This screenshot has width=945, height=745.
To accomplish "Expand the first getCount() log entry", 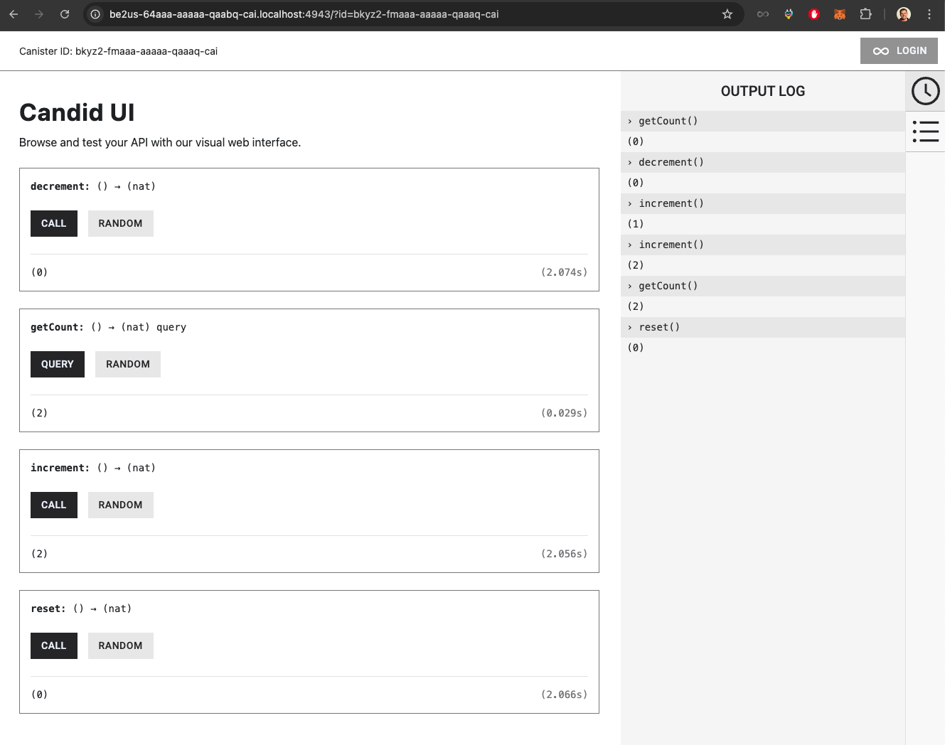I will (668, 121).
